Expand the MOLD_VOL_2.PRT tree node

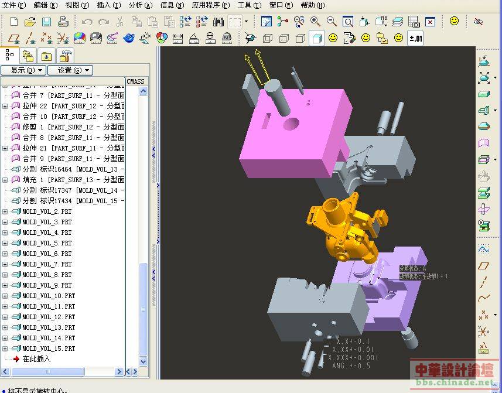pyautogui.click(x=5, y=211)
